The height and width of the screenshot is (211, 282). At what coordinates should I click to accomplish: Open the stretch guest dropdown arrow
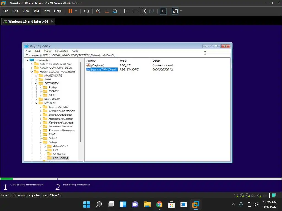click(181, 11)
